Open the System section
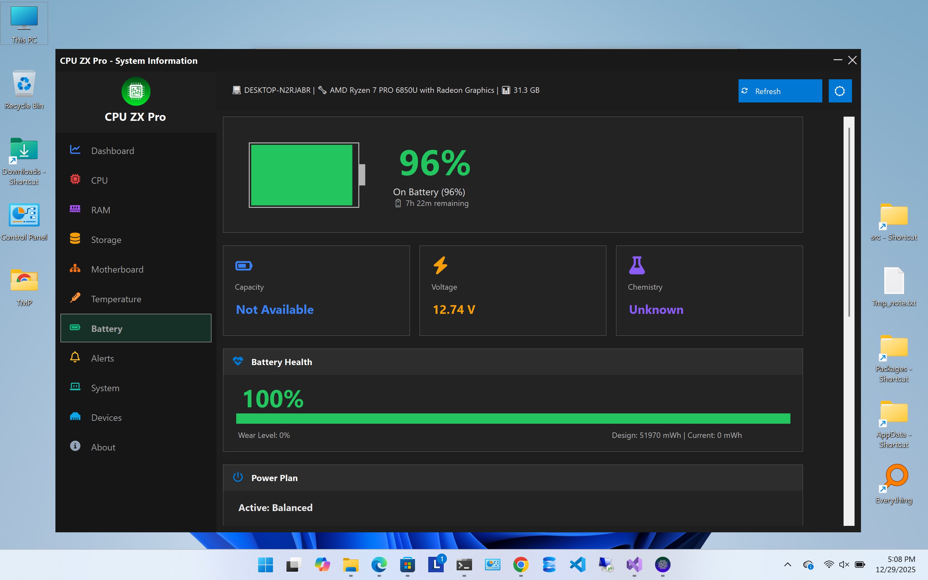The image size is (928, 580). click(x=136, y=388)
